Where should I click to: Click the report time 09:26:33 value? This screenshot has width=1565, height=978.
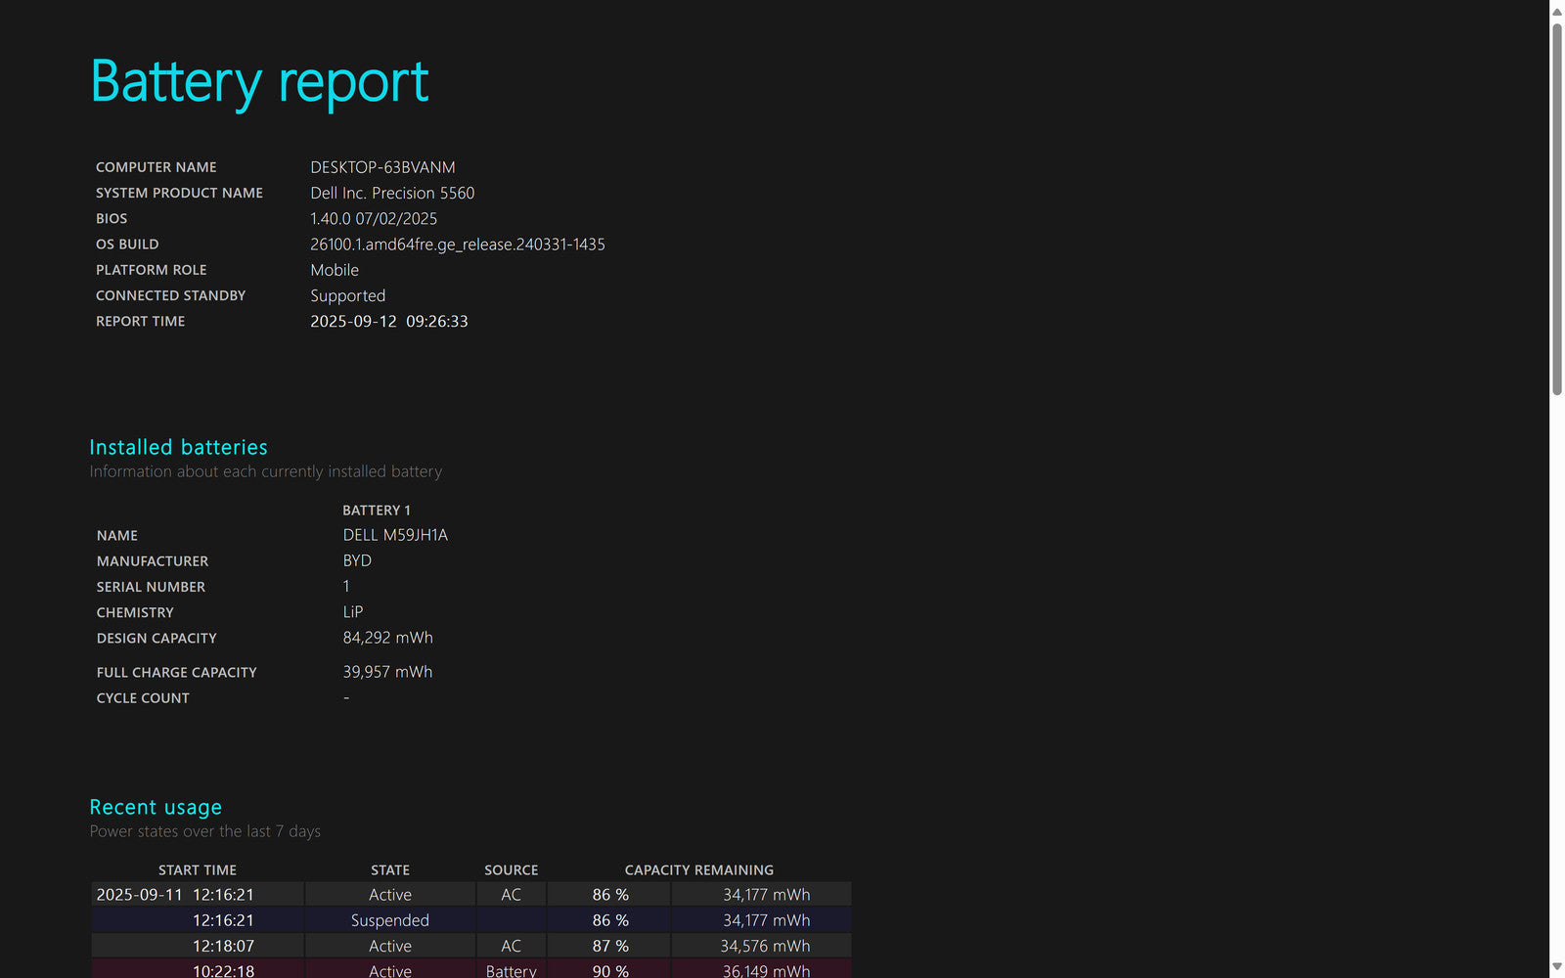[436, 321]
